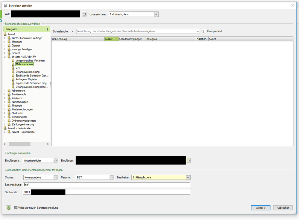Click the green help question mark icon
The width and height of the screenshot is (299, 220).
click(x=8, y=208)
